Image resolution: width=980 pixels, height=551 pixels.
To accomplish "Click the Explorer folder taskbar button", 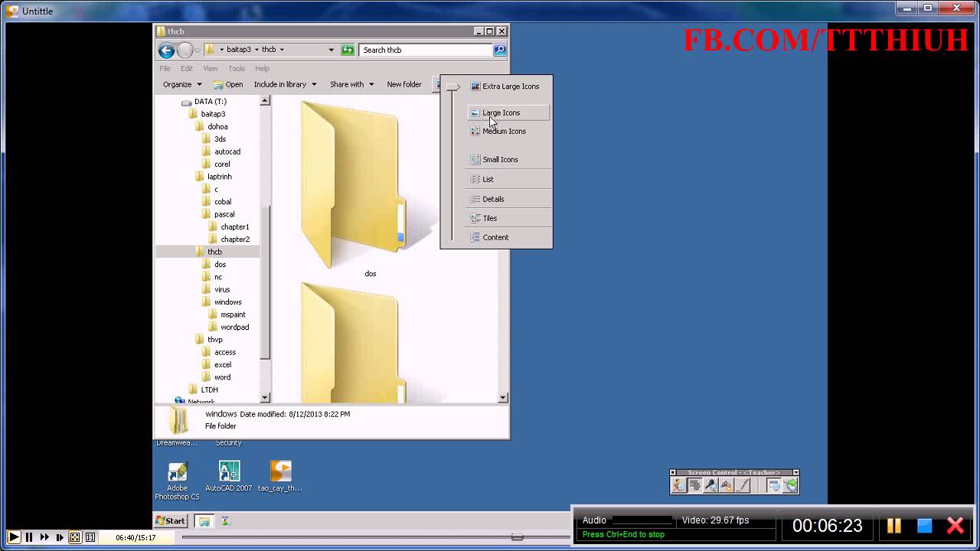I will [x=204, y=521].
